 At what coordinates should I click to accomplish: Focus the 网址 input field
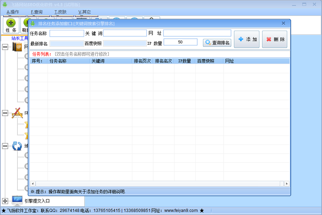(x=197, y=33)
